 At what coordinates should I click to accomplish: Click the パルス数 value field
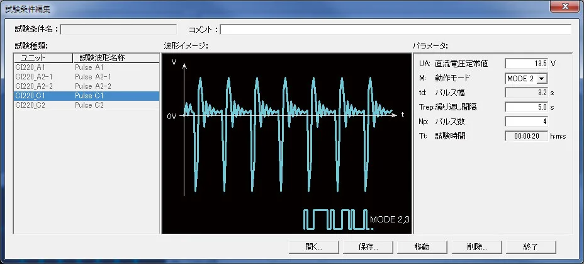527,121
